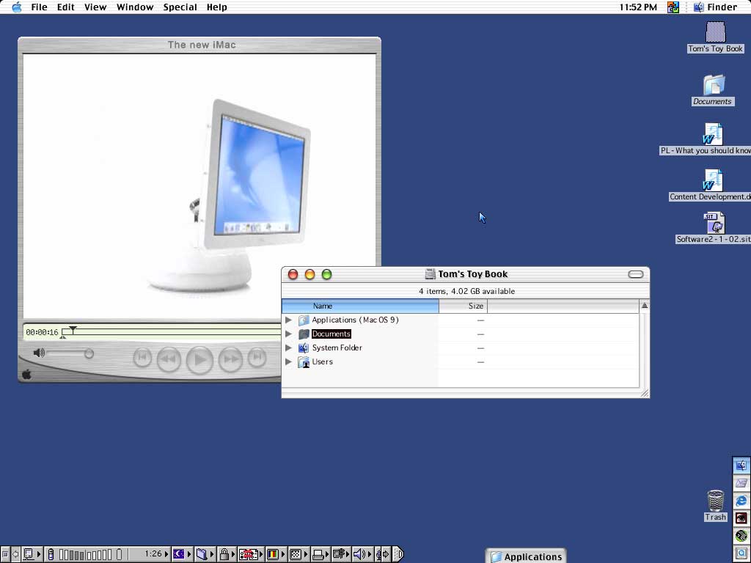Launch Internet Explorer from launcher strip
The image size is (751, 563).
pyautogui.click(x=741, y=501)
